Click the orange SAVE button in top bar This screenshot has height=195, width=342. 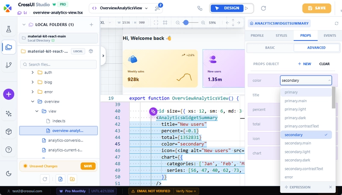(x=317, y=8)
